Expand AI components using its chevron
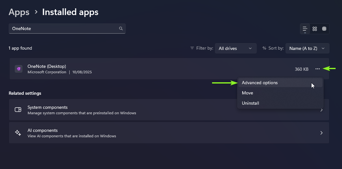Image resolution: width=342 pixels, height=169 pixels. click(x=321, y=133)
